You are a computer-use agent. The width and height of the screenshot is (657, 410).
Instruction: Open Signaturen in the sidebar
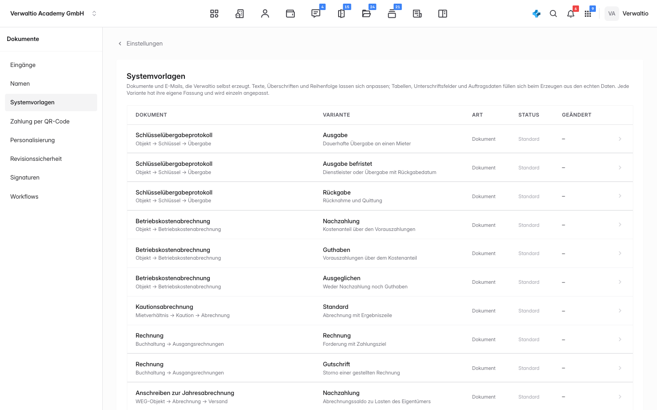[51, 177]
